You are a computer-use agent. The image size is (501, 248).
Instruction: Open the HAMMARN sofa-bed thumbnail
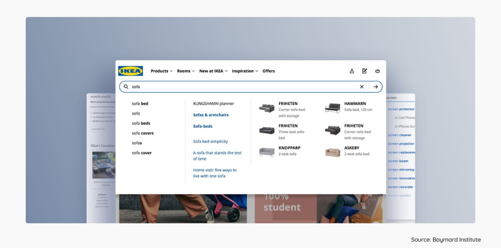tap(333, 108)
